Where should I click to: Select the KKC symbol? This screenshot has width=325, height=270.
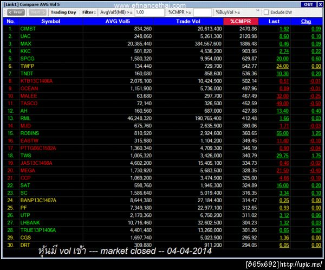(x=25, y=52)
